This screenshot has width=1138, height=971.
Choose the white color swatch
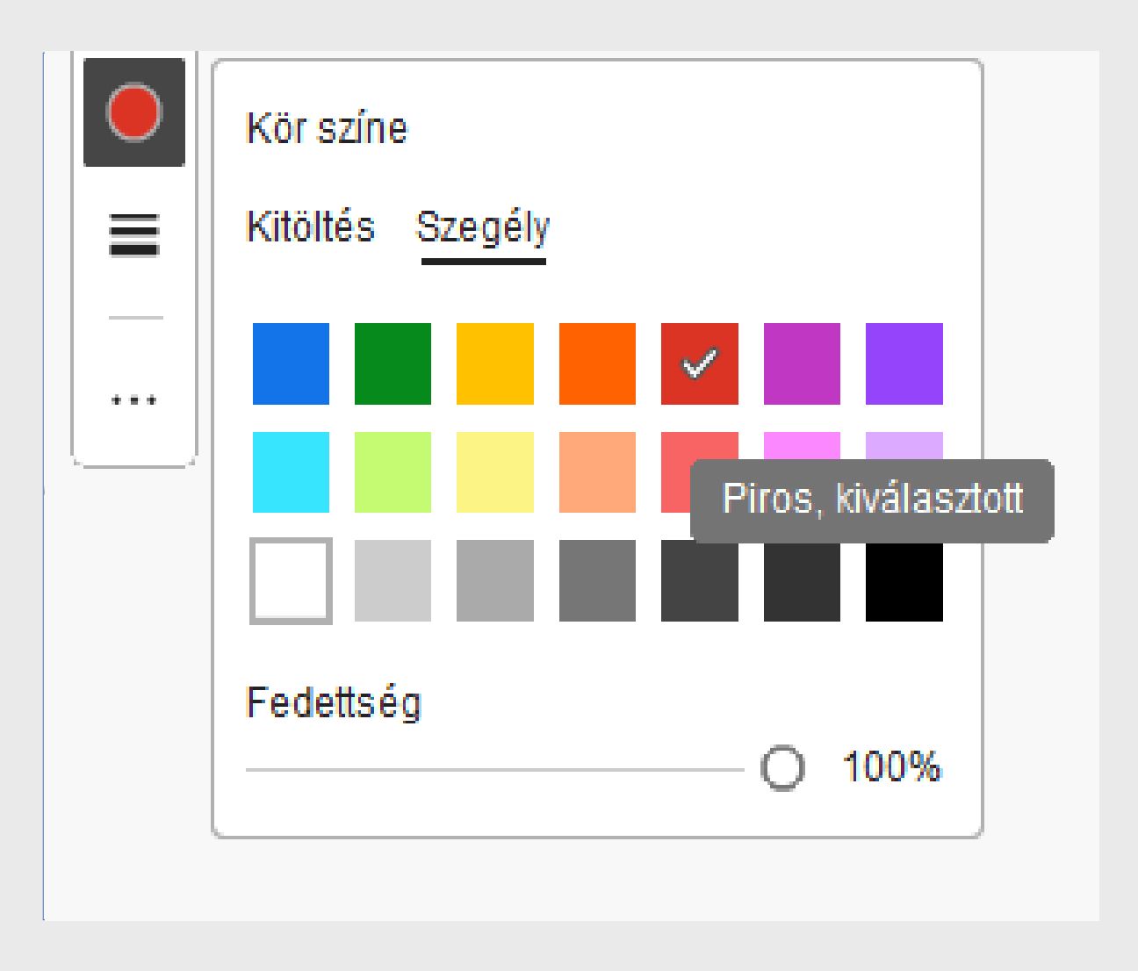(x=291, y=580)
